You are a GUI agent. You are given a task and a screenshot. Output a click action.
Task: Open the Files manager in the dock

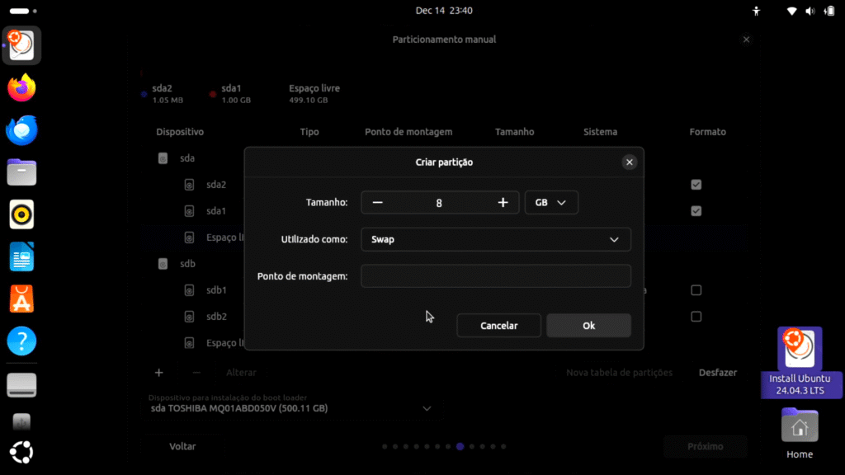point(22,172)
